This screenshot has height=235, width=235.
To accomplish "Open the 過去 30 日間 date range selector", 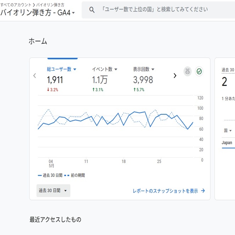I will [x=53, y=191].
